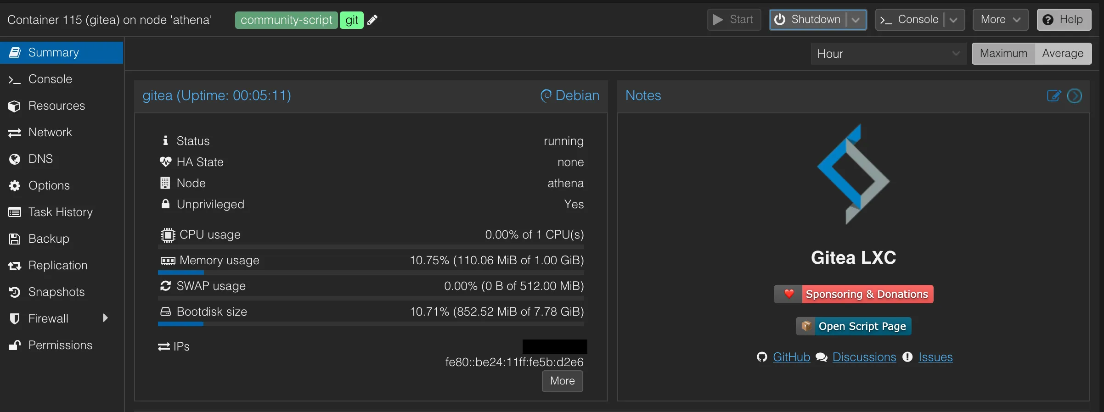
Task: Collapse the Notes panel arrow icon
Action: click(x=1075, y=95)
